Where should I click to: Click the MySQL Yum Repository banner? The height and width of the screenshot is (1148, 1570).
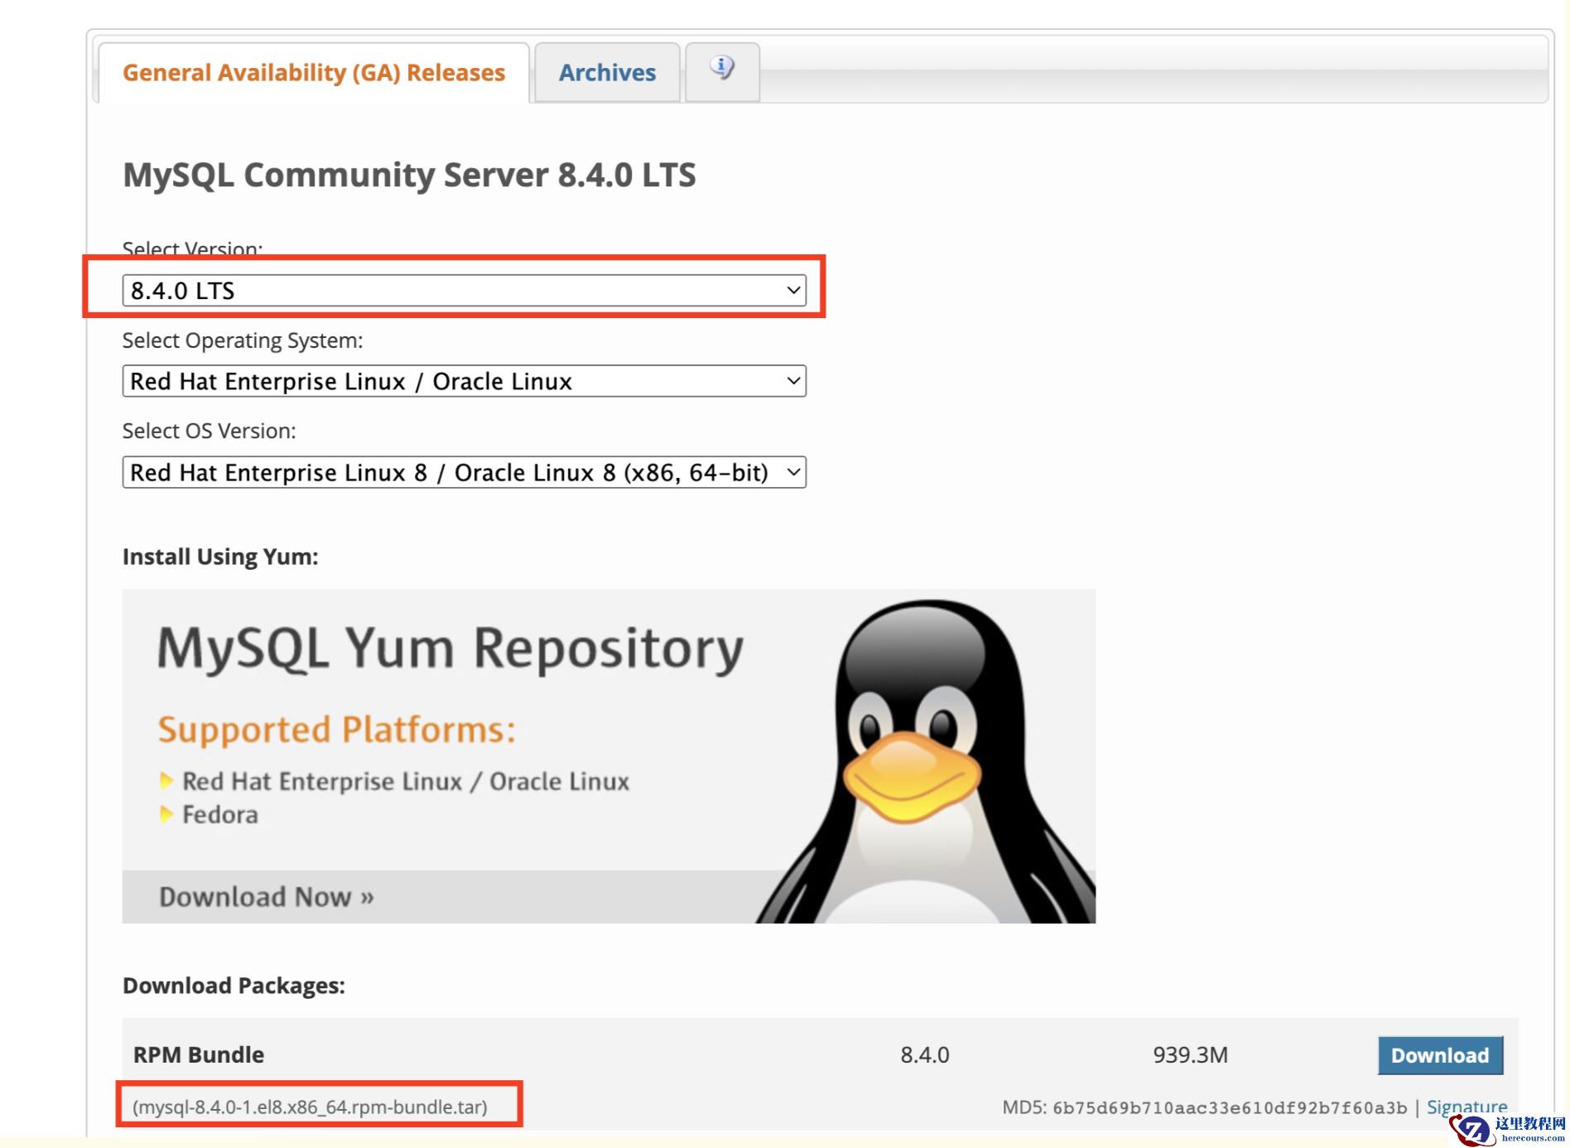[x=609, y=756]
